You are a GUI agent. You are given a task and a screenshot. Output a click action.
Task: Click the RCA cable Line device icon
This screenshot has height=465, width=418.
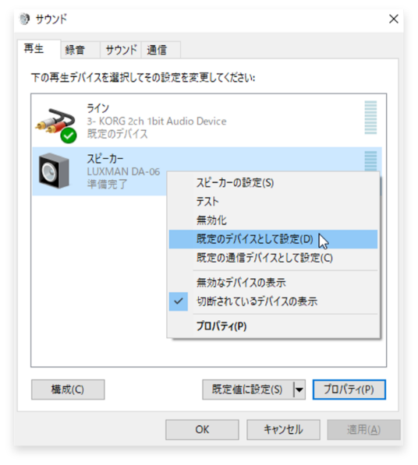click(x=55, y=121)
